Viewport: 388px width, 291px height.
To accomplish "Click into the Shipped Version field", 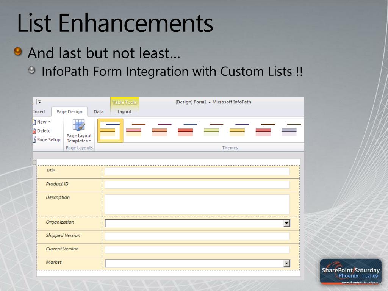I will (197, 236).
